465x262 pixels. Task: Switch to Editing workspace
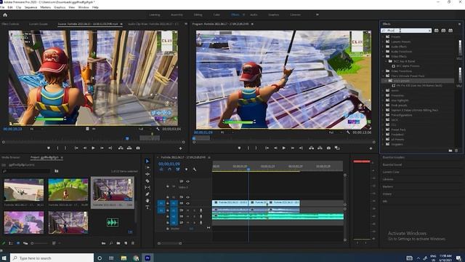[x=198, y=15]
